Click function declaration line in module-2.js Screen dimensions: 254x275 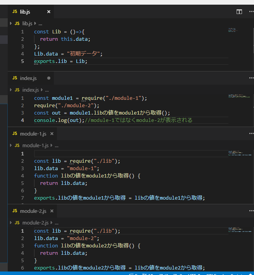pyautogui.click(x=87, y=246)
